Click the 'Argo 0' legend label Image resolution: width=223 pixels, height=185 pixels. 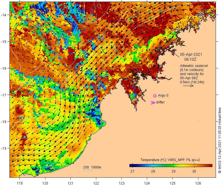163,95
